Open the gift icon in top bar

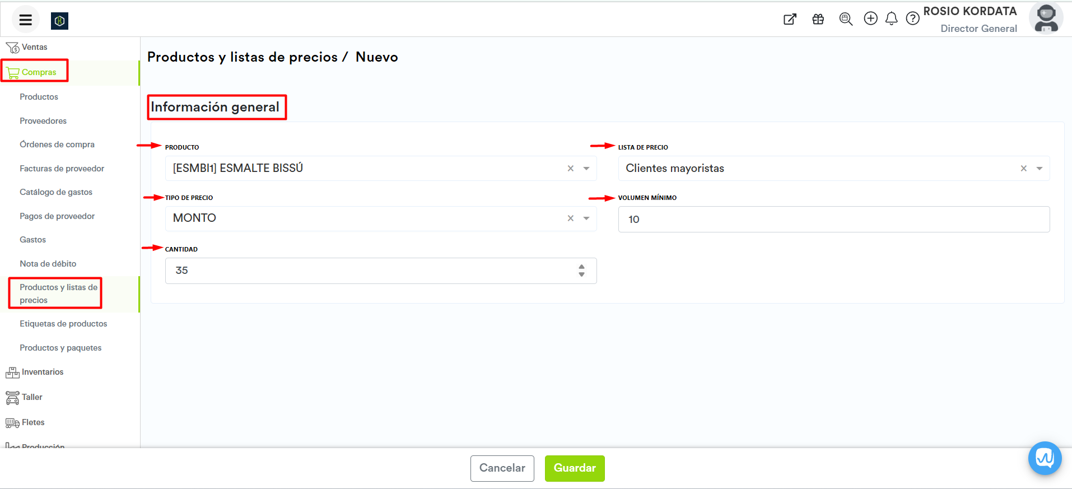pos(818,20)
